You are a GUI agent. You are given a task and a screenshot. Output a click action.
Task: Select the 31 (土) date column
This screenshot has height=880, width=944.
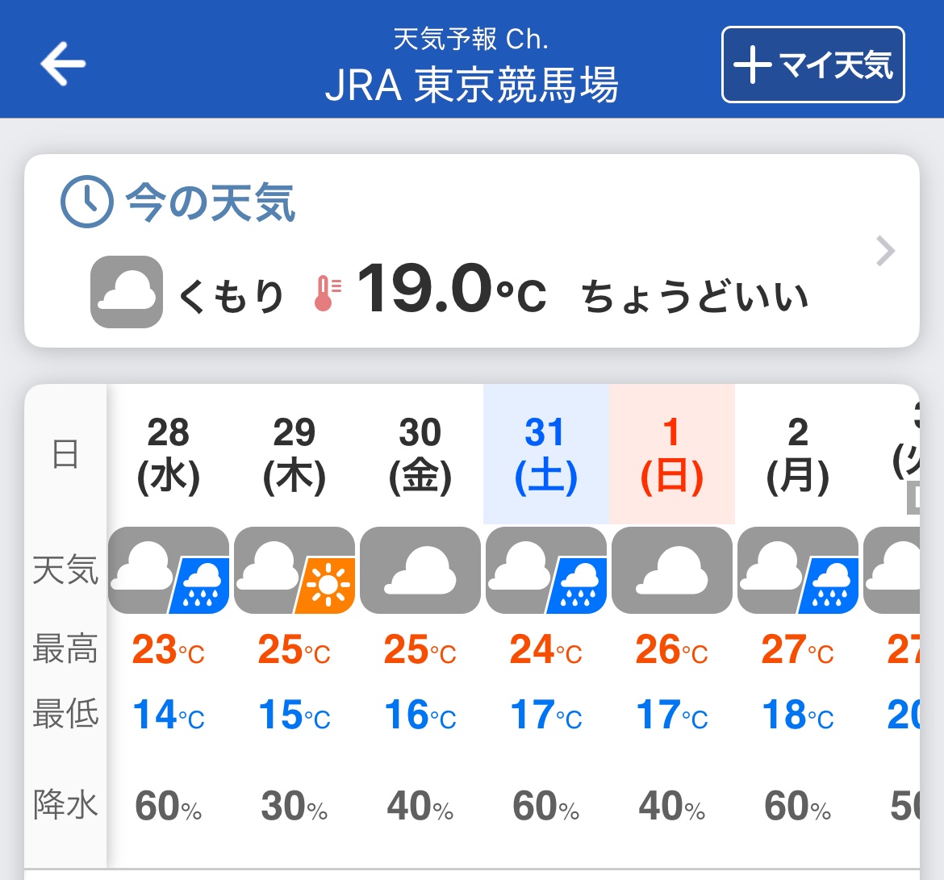tap(546, 454)
